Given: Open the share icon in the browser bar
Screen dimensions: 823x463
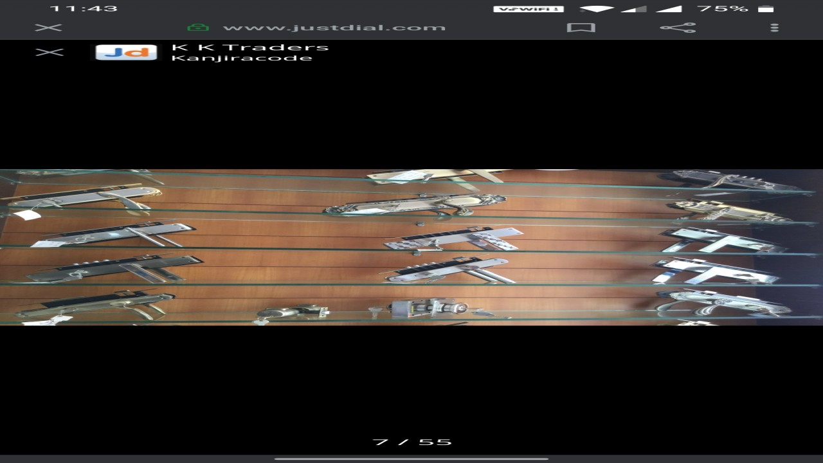Looking at the screenshot, I should coord(678,28).
